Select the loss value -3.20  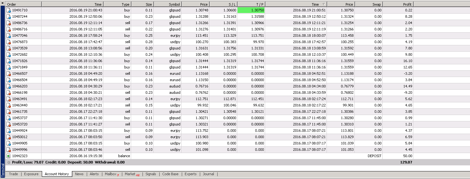(408, 74)
